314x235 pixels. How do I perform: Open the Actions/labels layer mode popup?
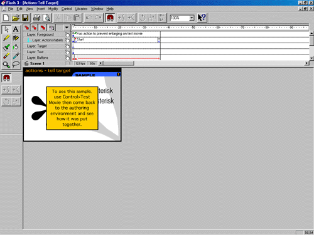67,40
